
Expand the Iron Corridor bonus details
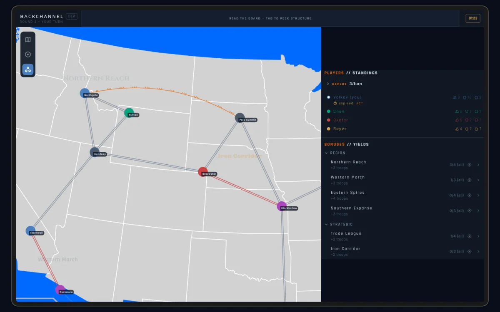coord(478,252)
